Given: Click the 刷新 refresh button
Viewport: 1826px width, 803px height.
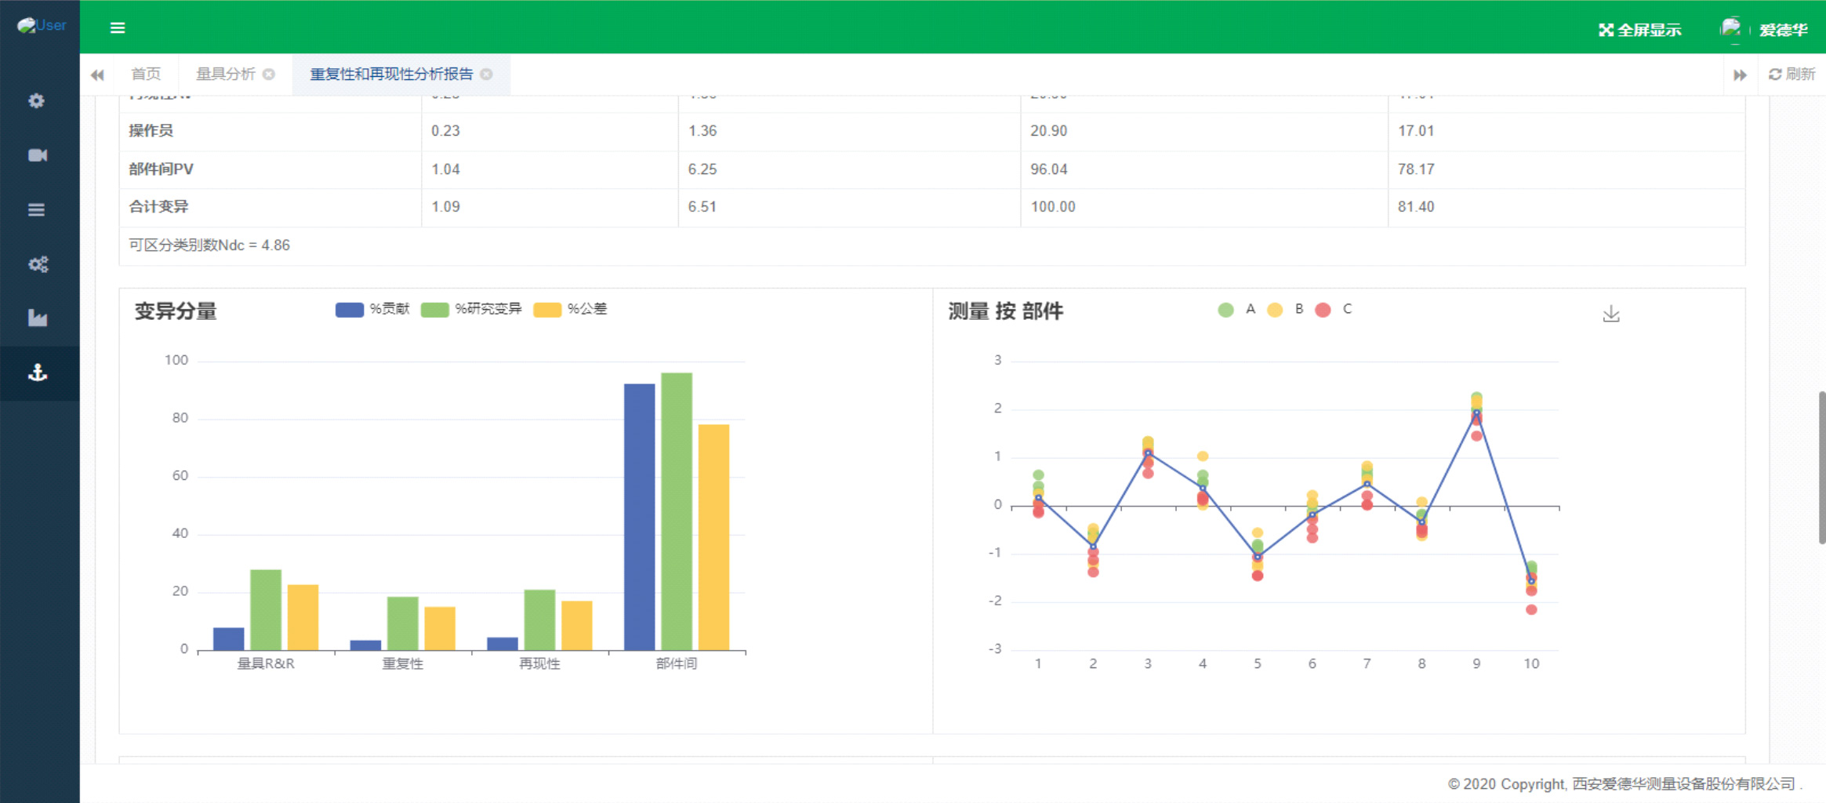Looking at the screenshot, I should point(1792,74).
